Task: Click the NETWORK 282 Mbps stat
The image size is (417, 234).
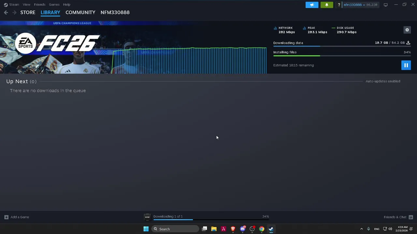Action: [x=284, y=30]
